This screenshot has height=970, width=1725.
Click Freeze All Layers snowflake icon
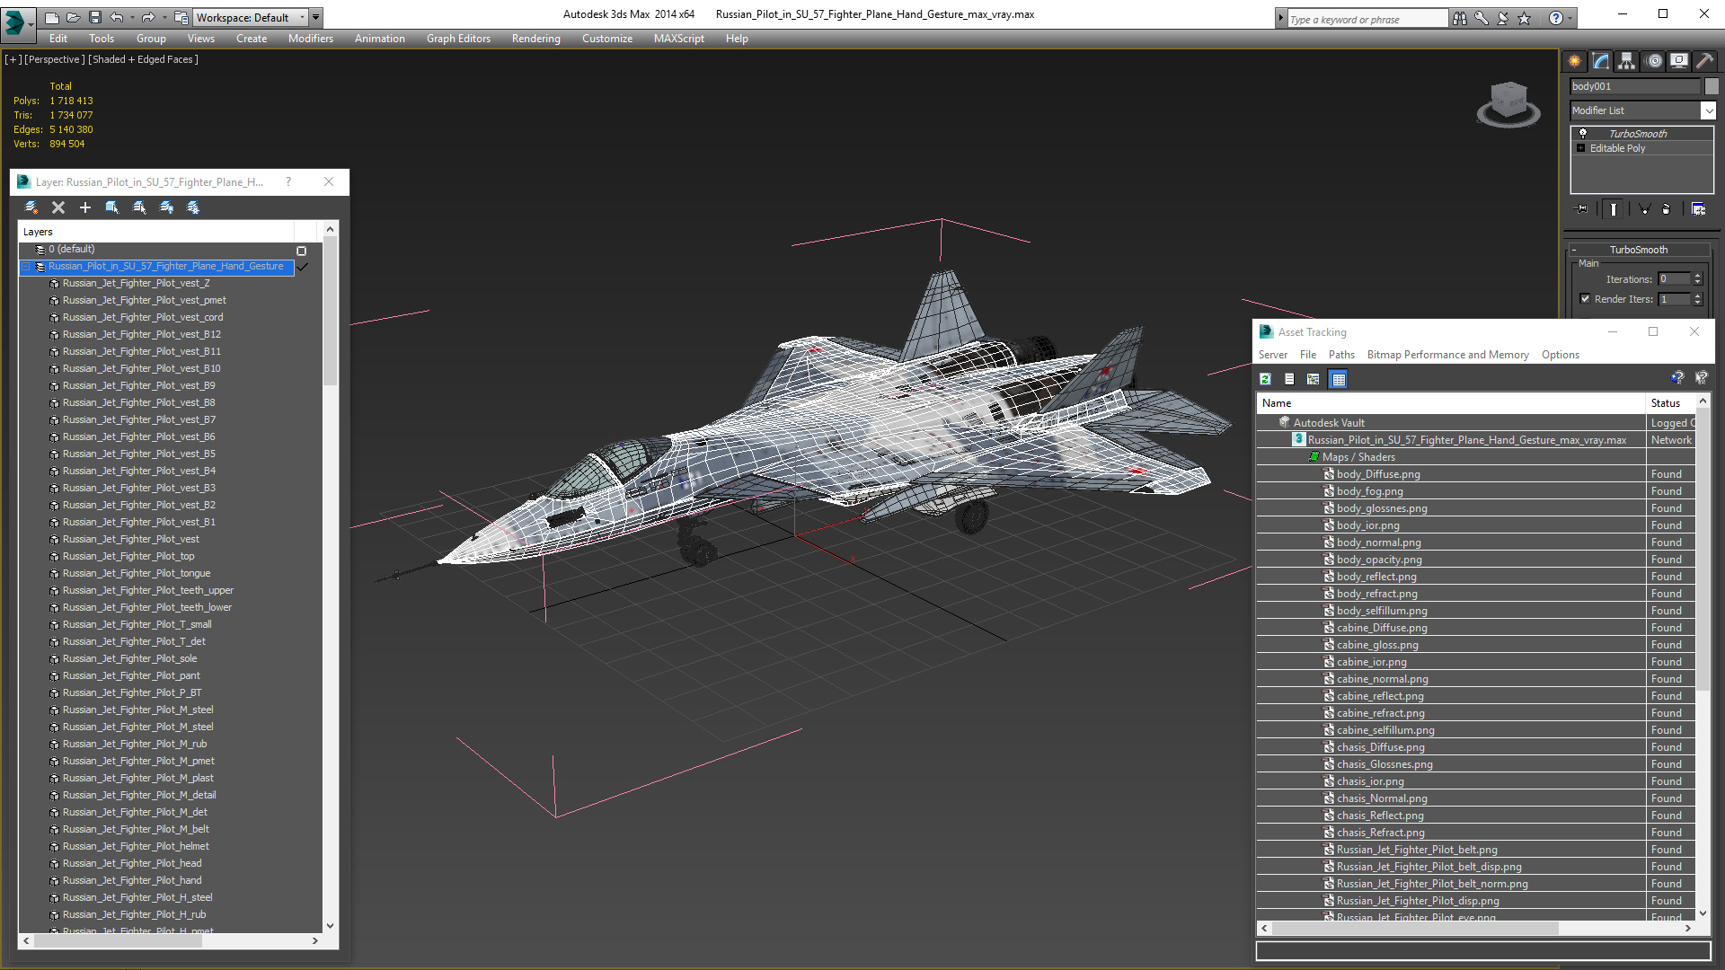click(x=193, y=207)
